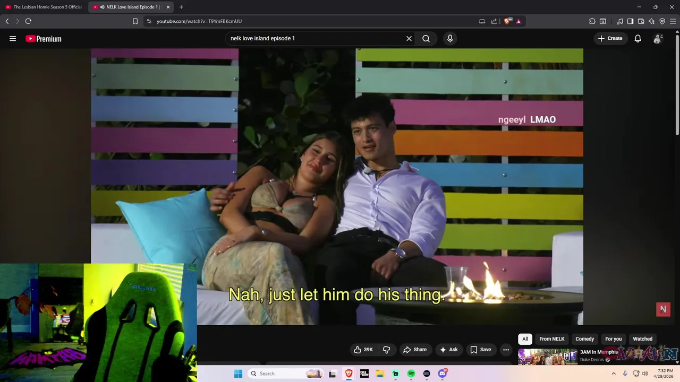This screenshot has width=680, height=382.
Task: Select the Comedy filter chip
Action: coord(584,339)
